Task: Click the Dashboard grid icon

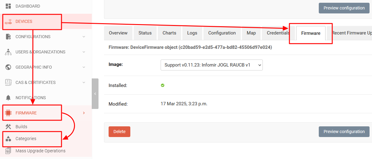Action: point(8,6)
